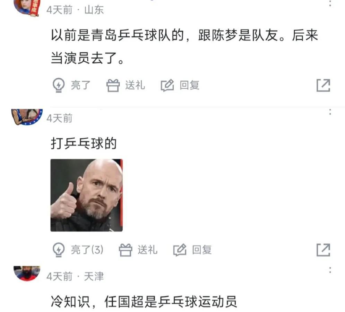Click 回复 text on the 打乒乓球的 comment
The height and width of the screenshot is (312, 345).
coord(202,250)
